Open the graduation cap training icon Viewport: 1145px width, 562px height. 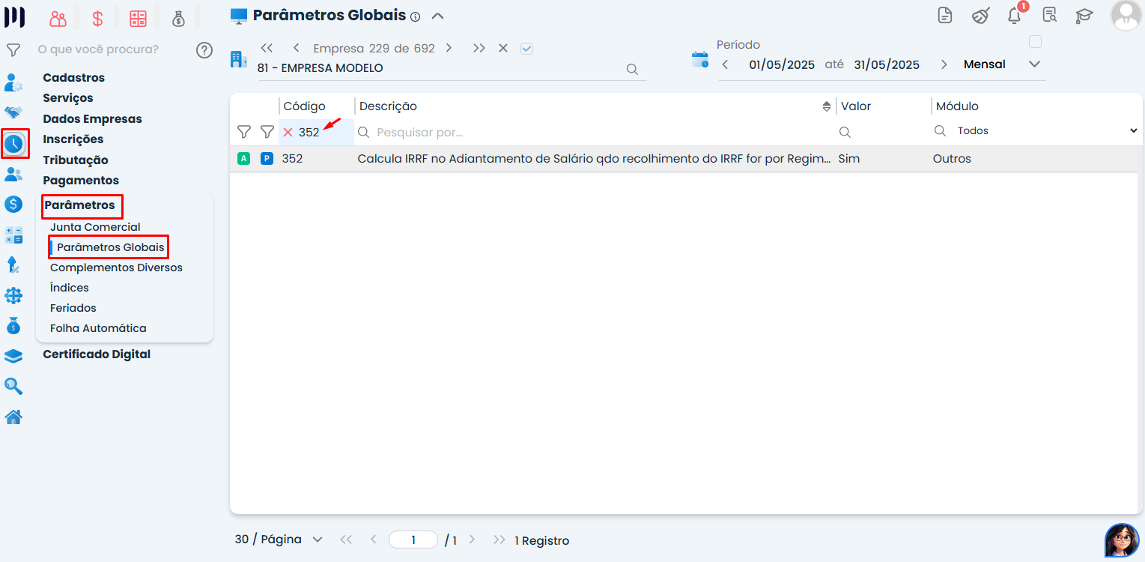click(x=1084, y=15)
